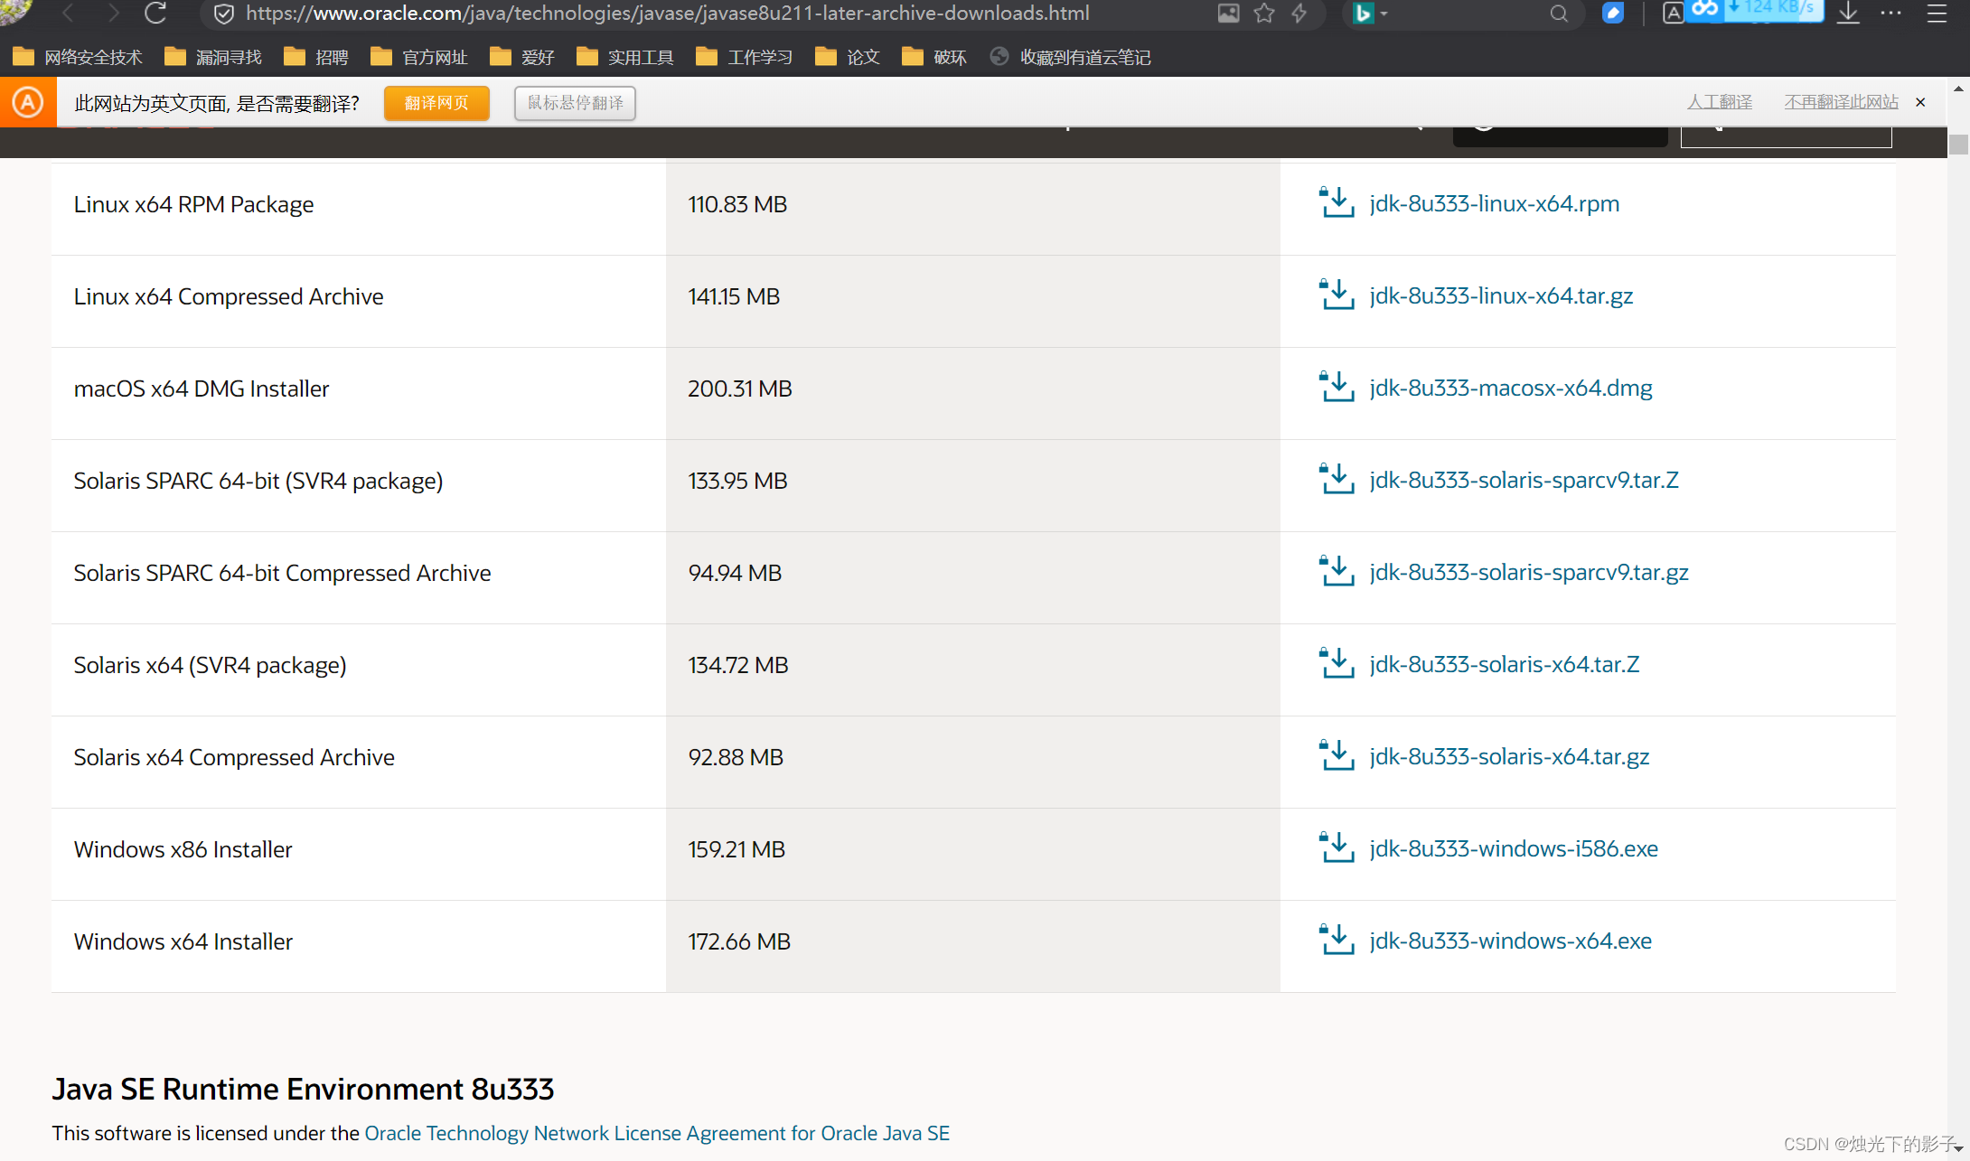Bookmark this page with the star icon
This screenshot has width=1970, height=1161.
1264,14
